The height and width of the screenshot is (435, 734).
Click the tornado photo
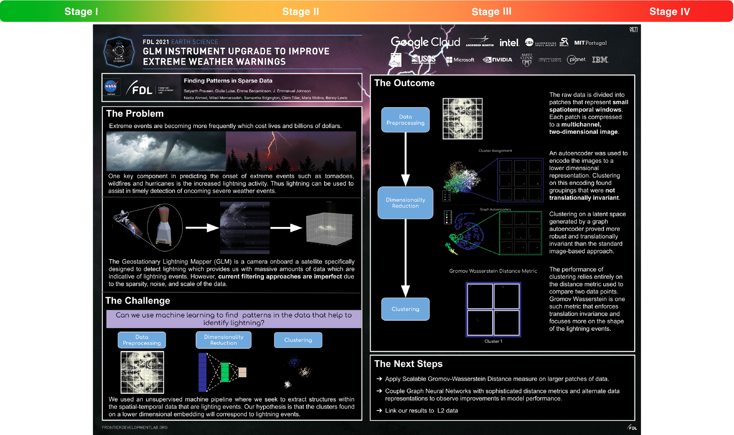pos(166,151)
